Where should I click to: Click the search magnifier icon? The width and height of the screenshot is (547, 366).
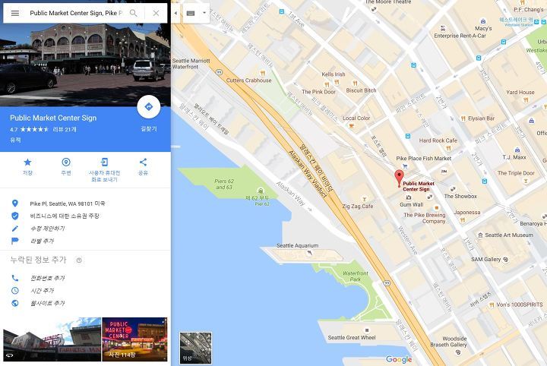(x=133, y=13)
